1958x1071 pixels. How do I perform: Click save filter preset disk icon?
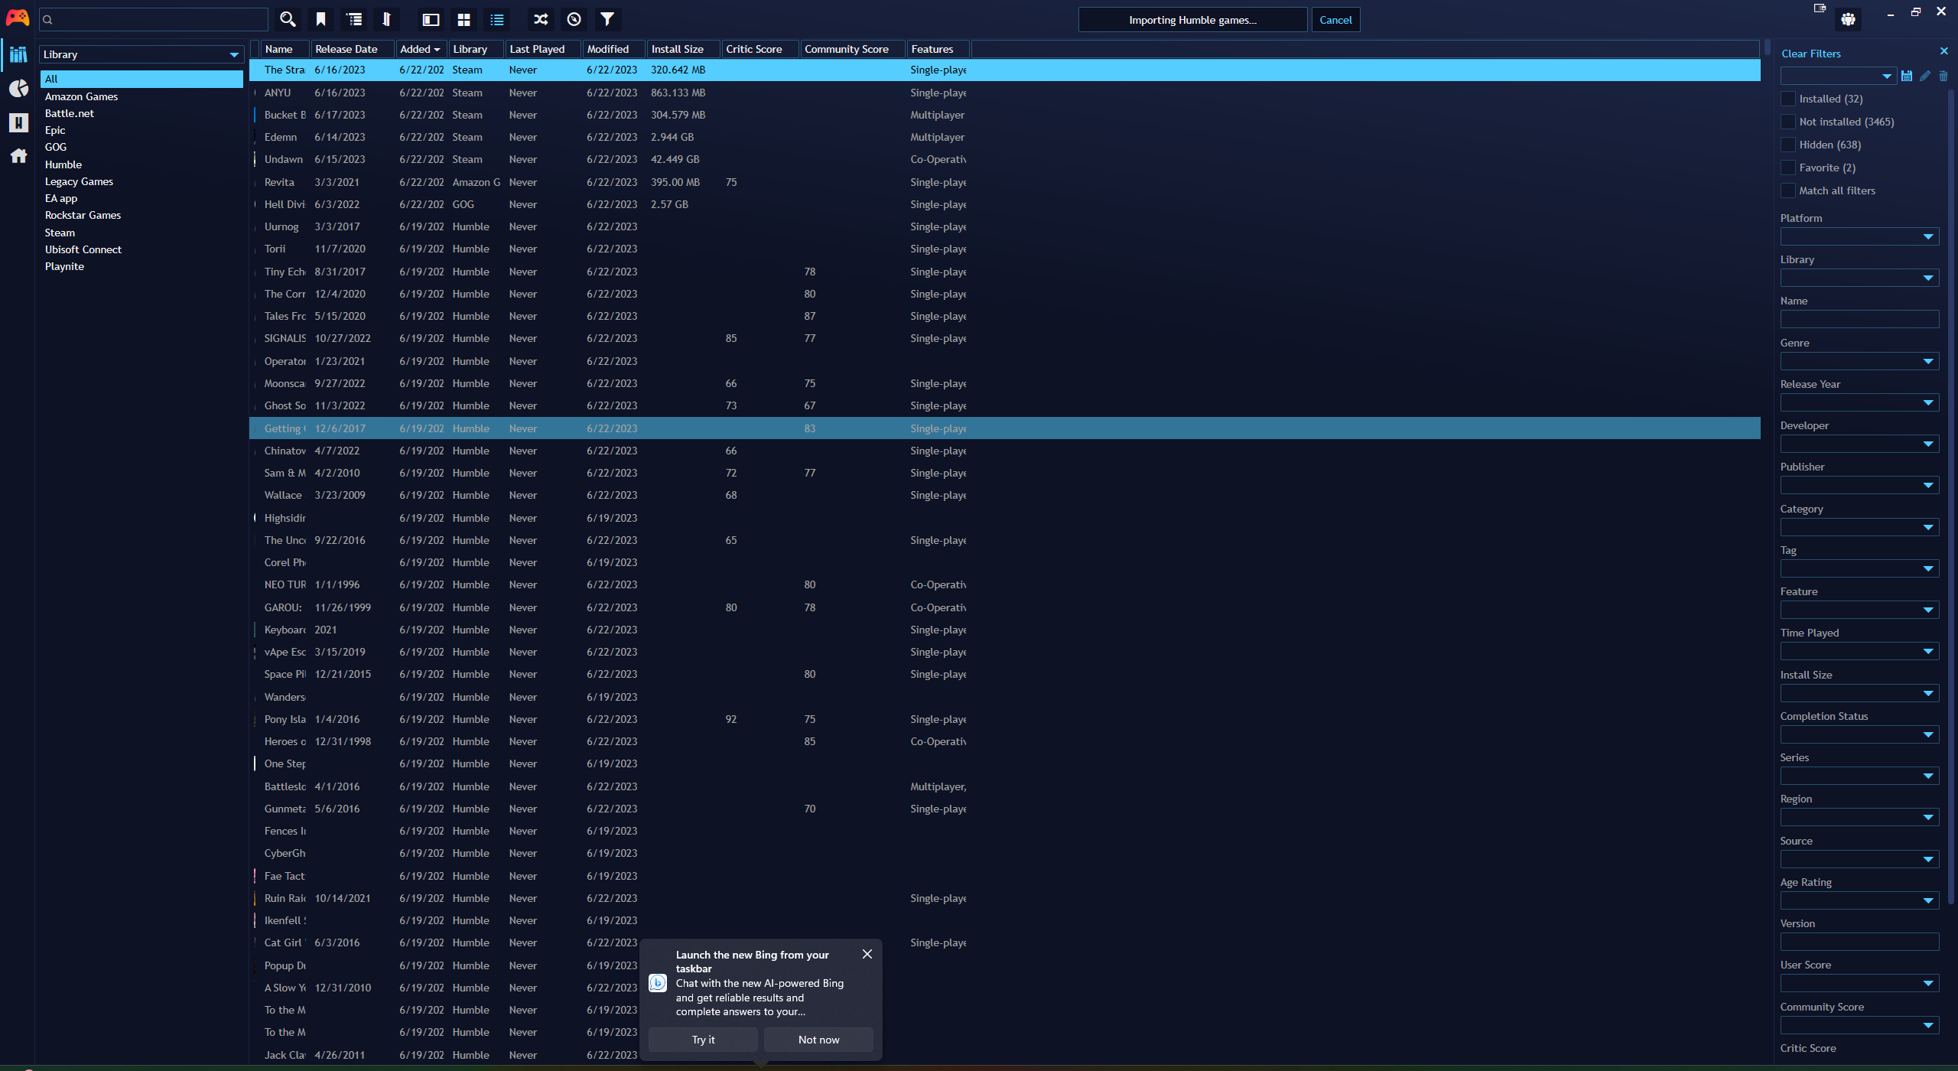tap(1907, 76)
